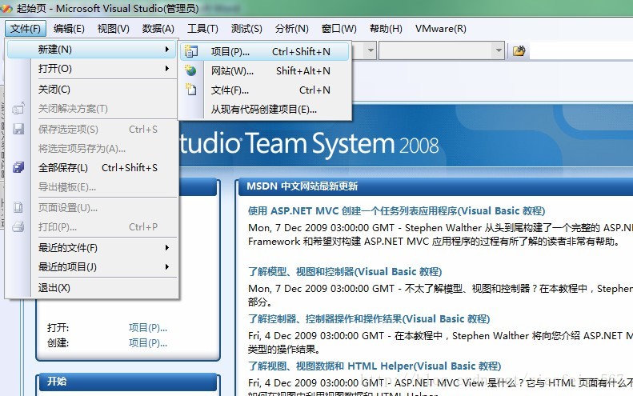Open the 视图(V) menu
633x396 pixels.
pos(114,29)
